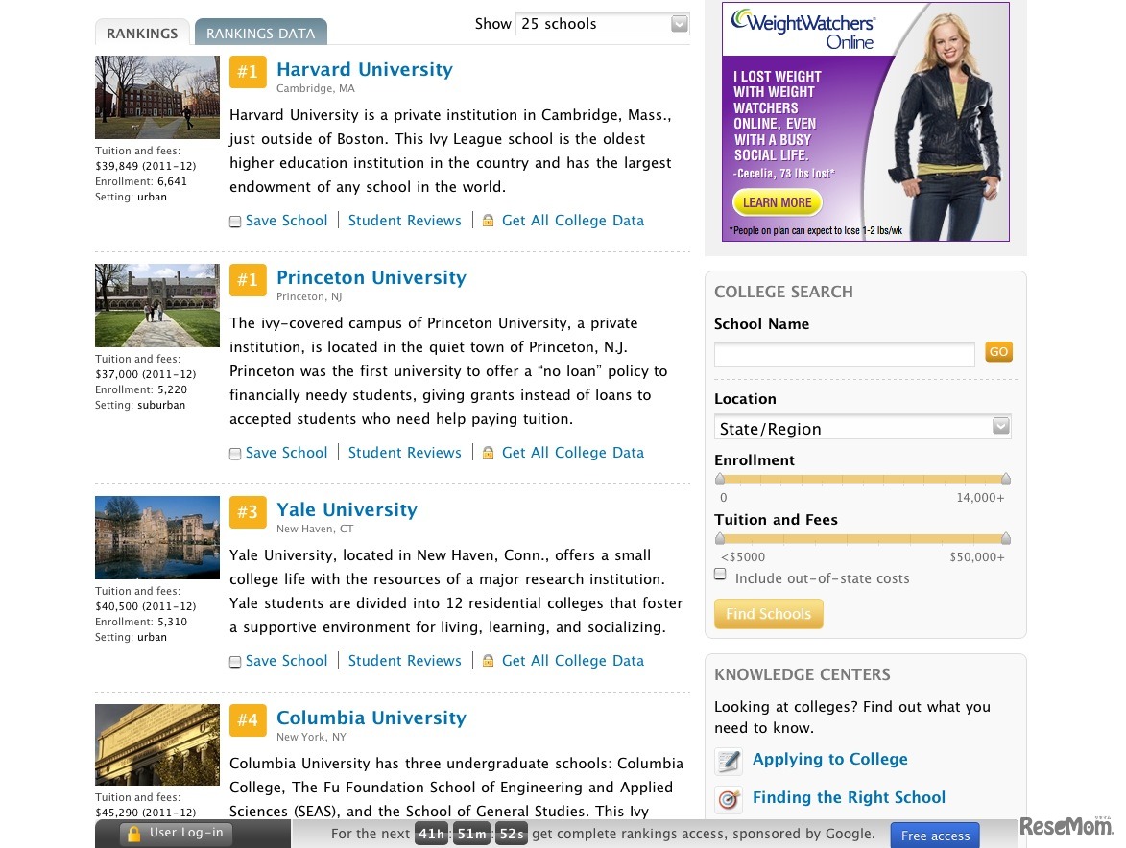Click the padlock icon on the User Log-in bar
The width and height of the screenshot is (1126, 848).
133,833
